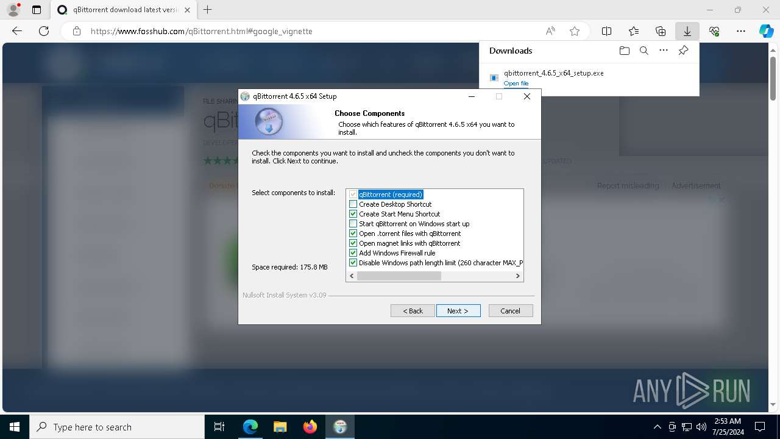The height and width of the screenshot is (439, 780).
Task: Cancel the qBittorrent setup
Action: 511,311
